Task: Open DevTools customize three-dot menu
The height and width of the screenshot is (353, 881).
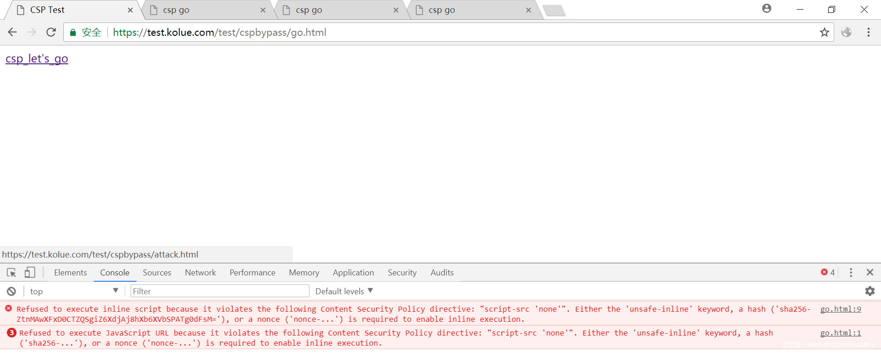Action: (x=851, y=273)
